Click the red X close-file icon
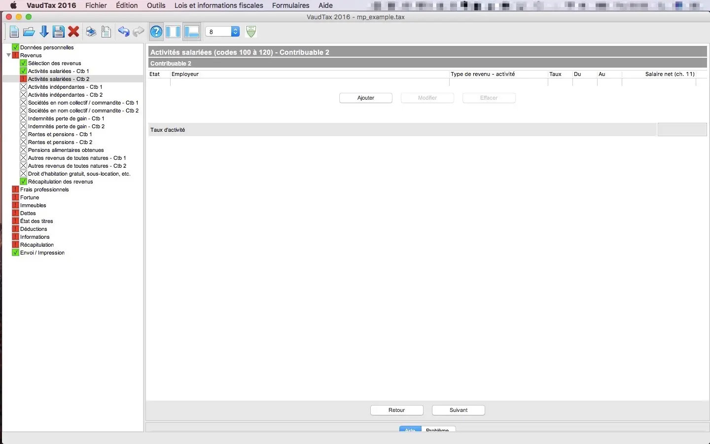Screen dimensions: 710x444 [74, 32]
